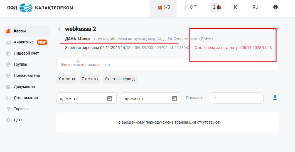
Task: Click the Тарифы tenge sidebar icon
Action: pyautogui.click(x=8, y=109)
